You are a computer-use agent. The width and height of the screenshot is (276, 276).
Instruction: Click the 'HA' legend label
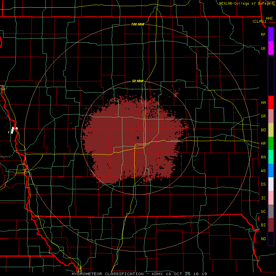pos(263,103)
